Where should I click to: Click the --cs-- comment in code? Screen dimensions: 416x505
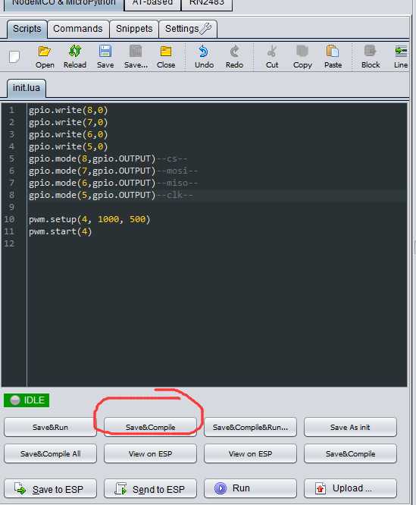pos(172,158)
